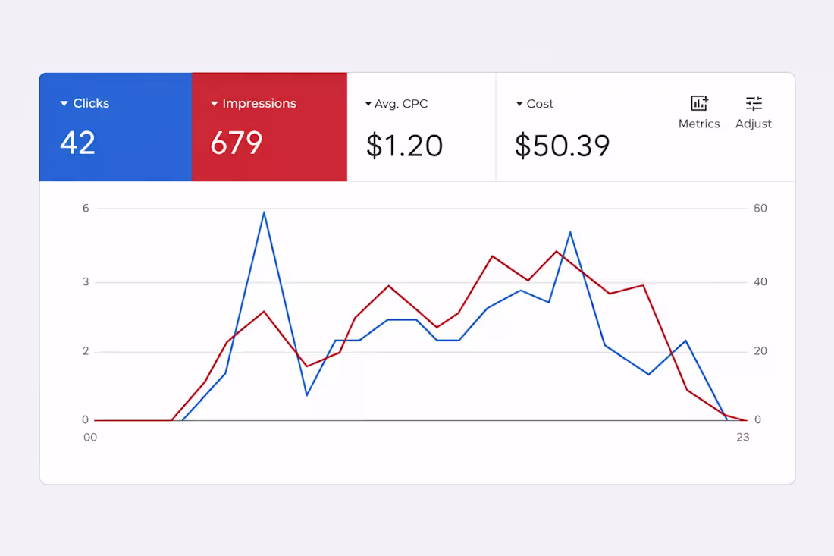Click the Adjust label
Screen dimensions: 834x556
click(x=754, y=124)
